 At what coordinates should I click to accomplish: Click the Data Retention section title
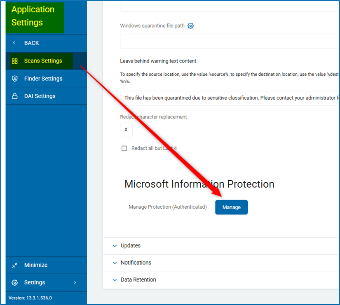point(138,280)
